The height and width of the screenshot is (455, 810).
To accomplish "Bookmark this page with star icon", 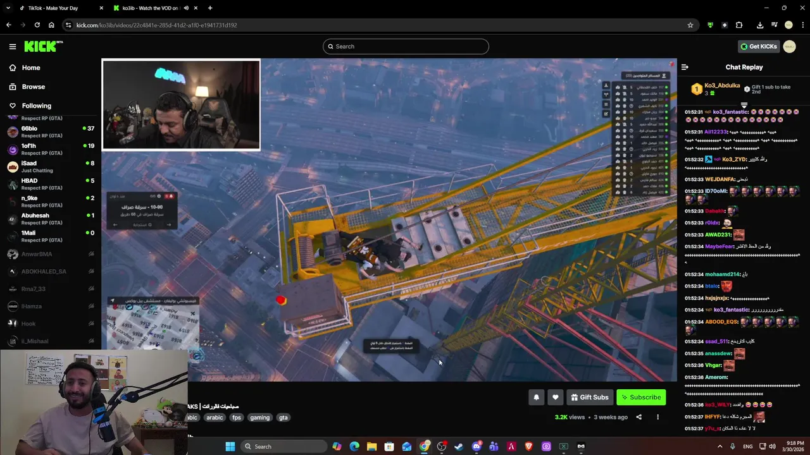I will pos(690,25).
